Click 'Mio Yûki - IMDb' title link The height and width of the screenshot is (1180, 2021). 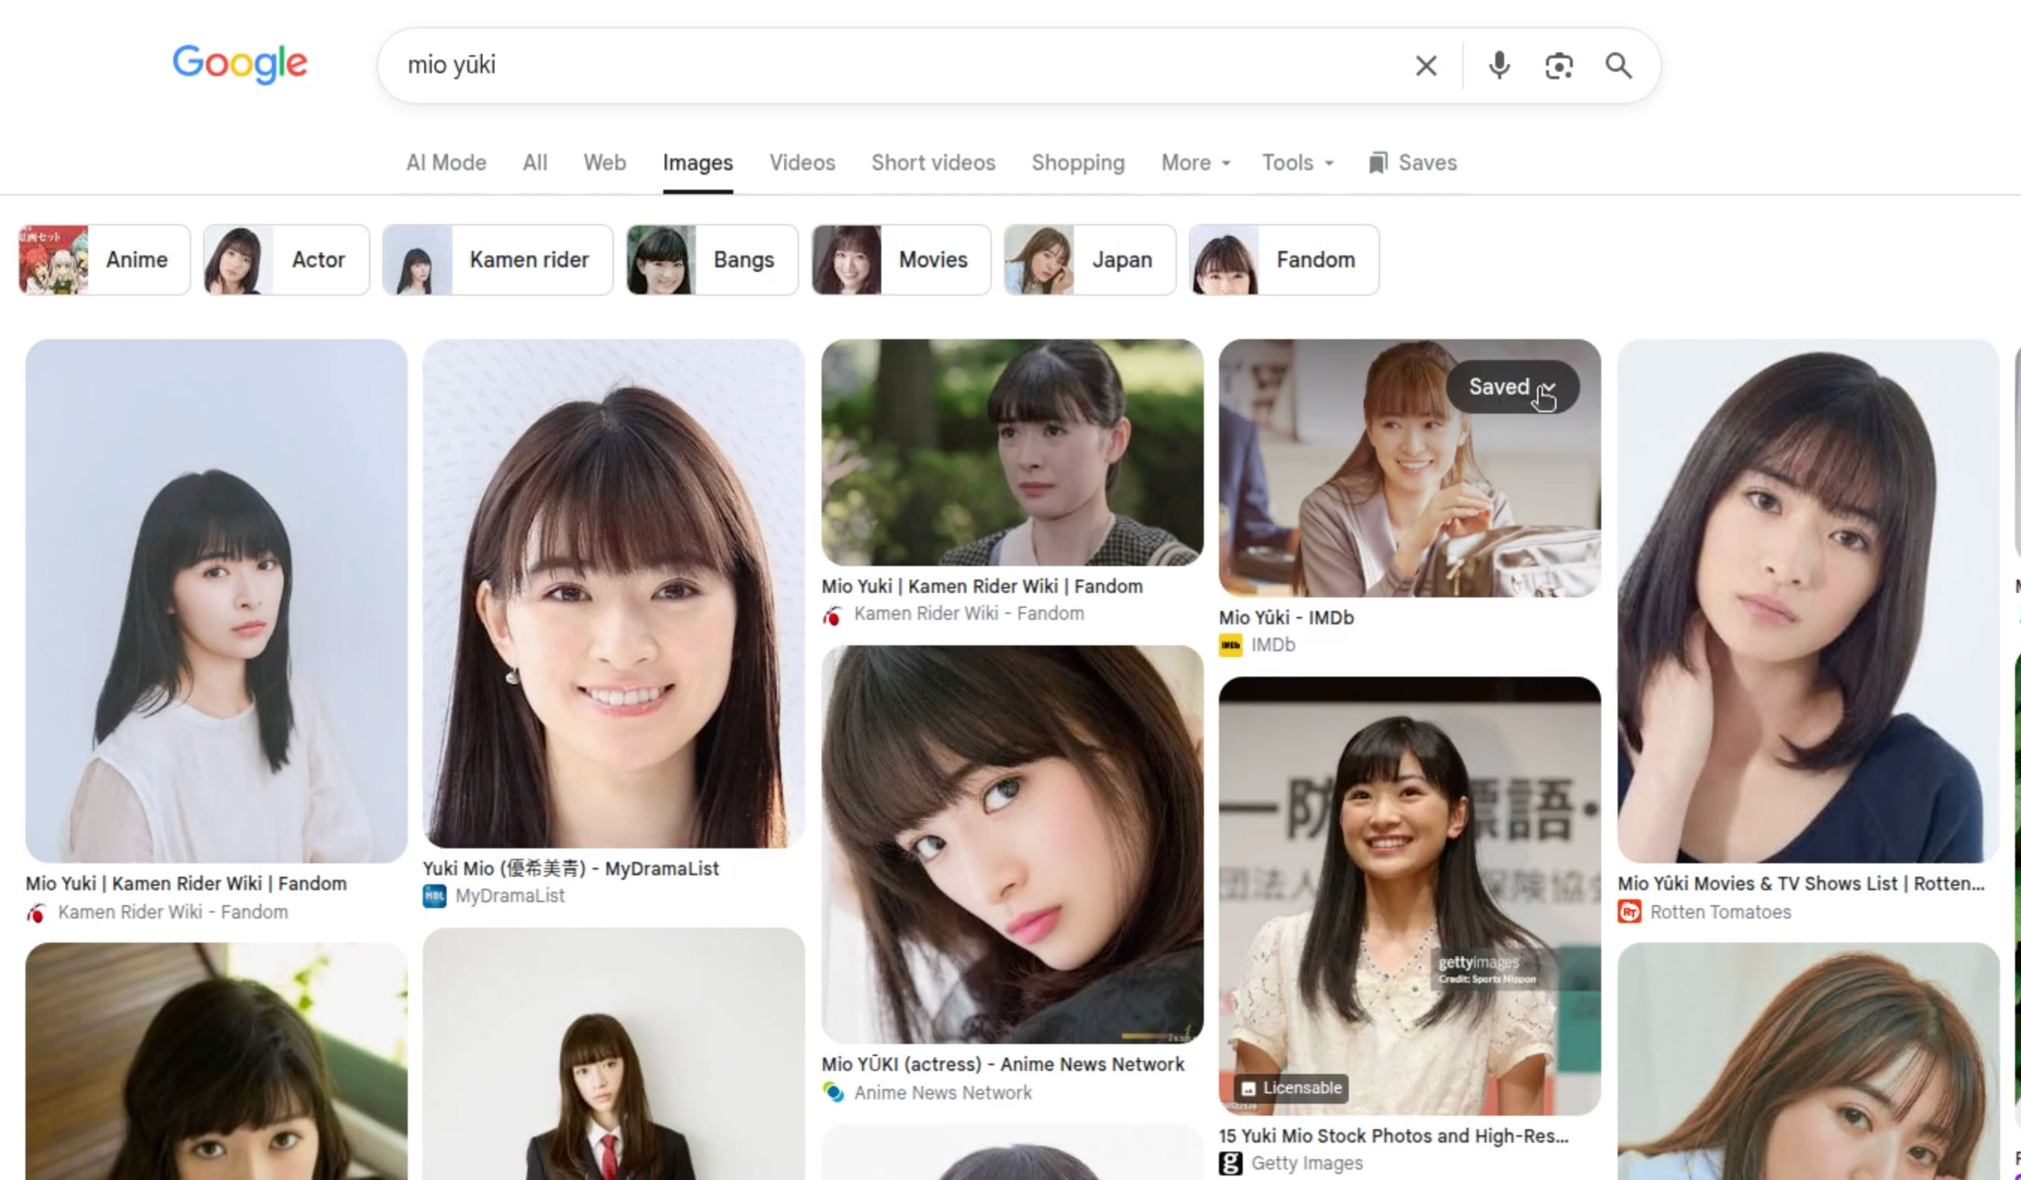(1286, 618)
